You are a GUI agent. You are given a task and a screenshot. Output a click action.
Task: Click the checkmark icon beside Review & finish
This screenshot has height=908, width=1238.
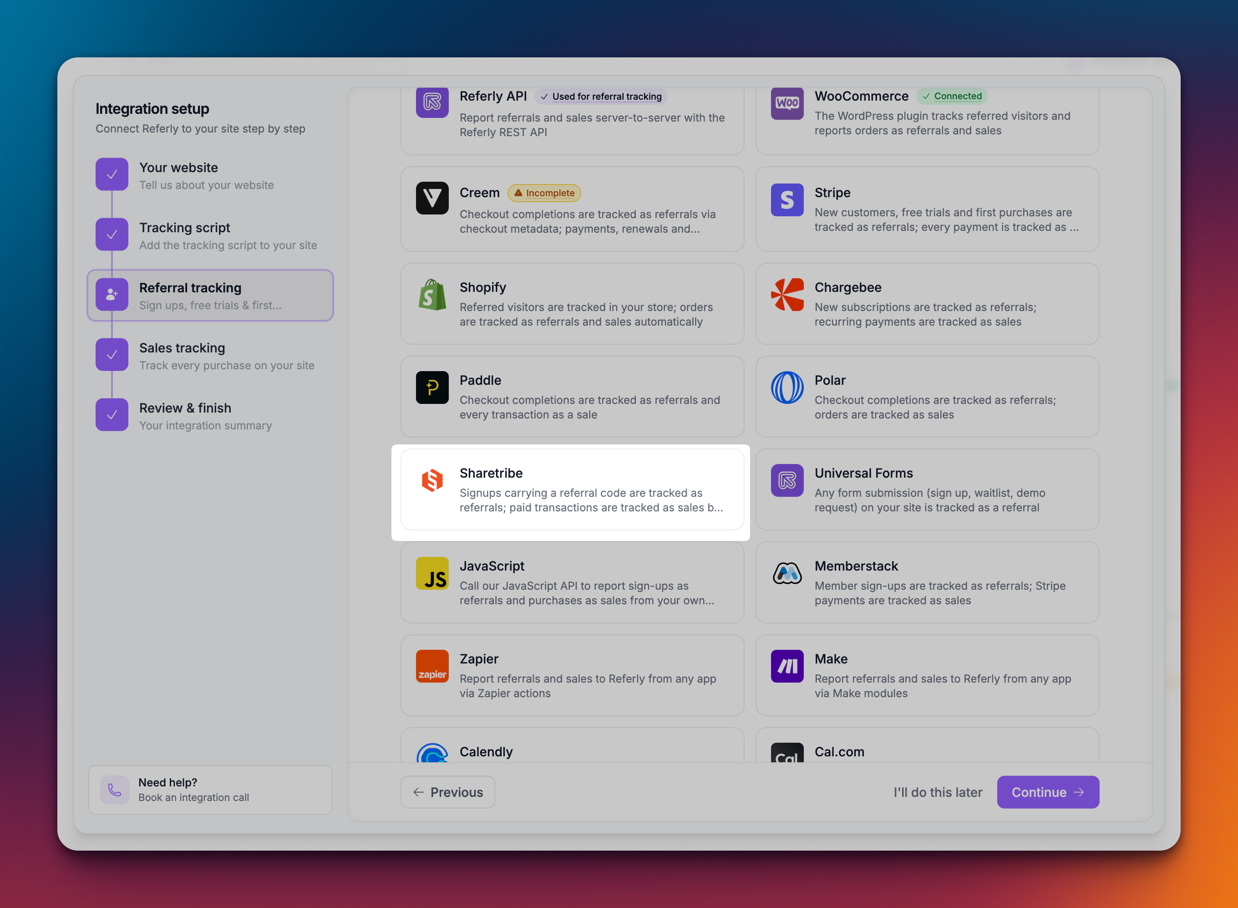pos(112,414)
